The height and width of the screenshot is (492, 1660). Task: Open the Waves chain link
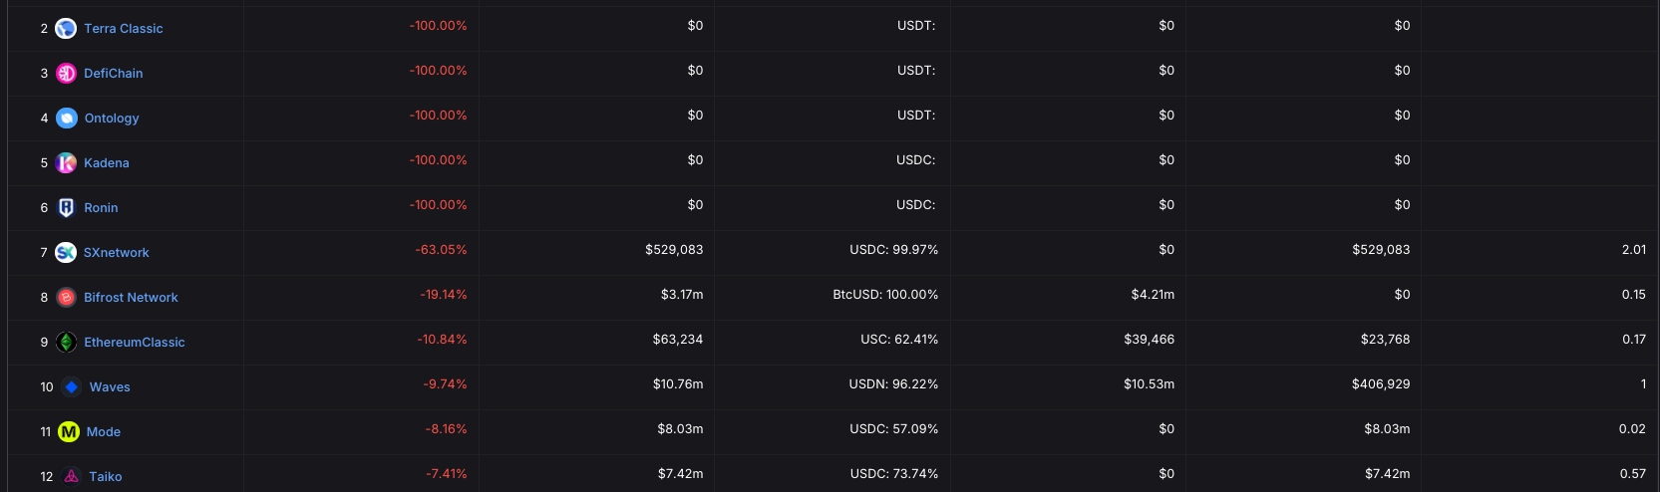(x=110, y=387)
